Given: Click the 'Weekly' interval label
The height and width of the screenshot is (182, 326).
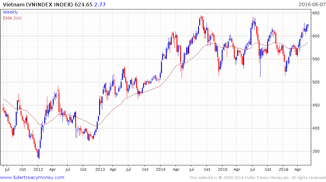Looking at the screenshot, I should pos(10,12).
